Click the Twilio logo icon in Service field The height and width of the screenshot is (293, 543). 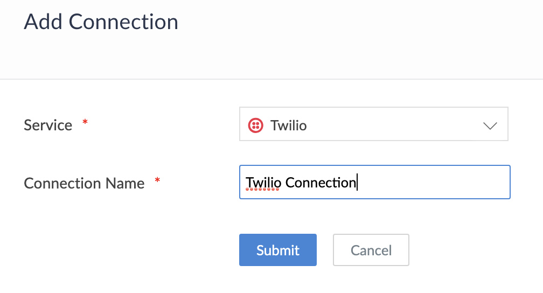click(x=255, y=125)
